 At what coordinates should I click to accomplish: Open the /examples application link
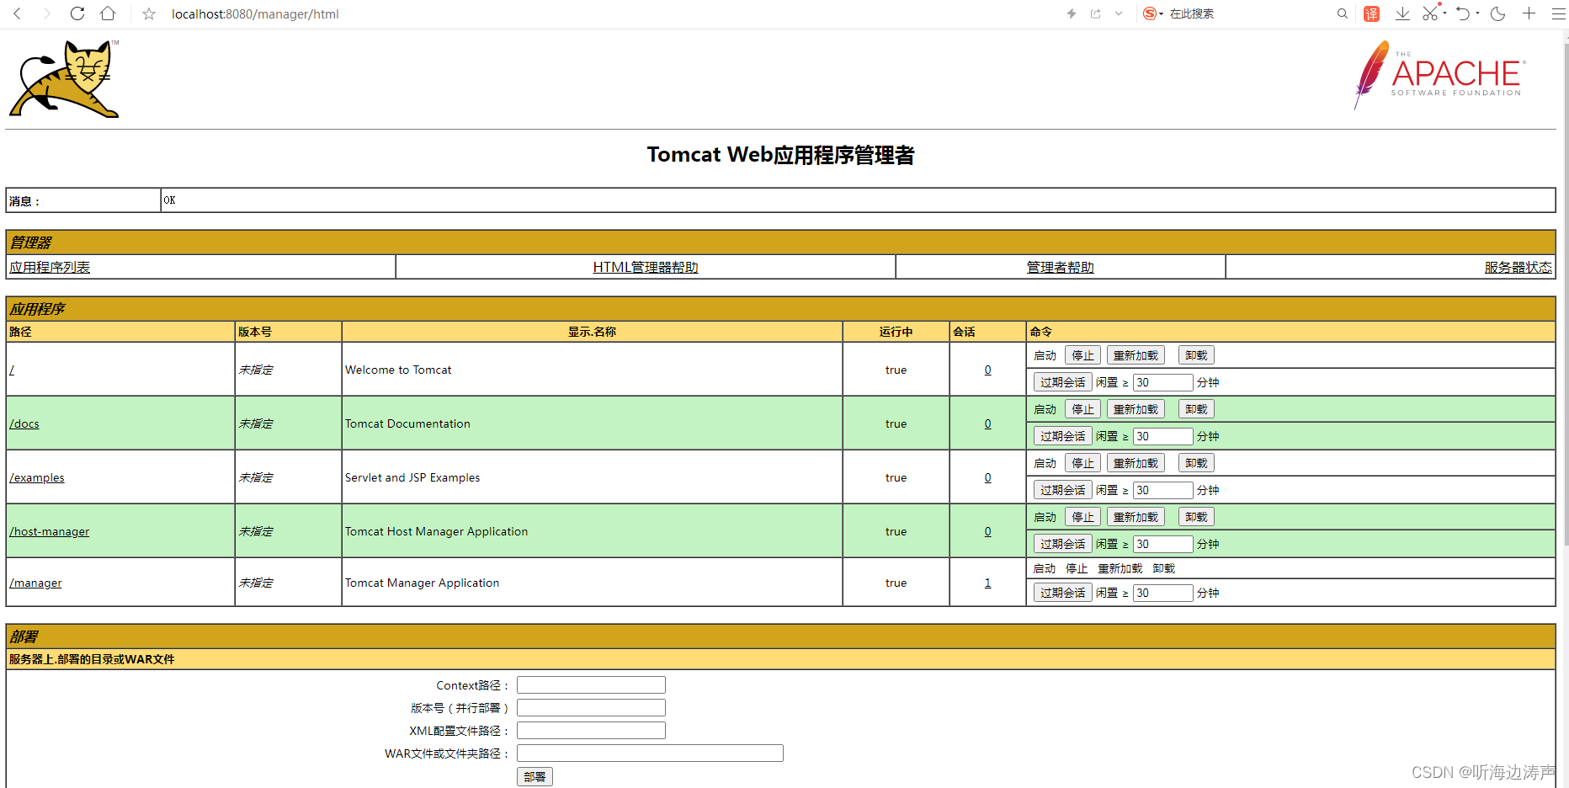37,477
